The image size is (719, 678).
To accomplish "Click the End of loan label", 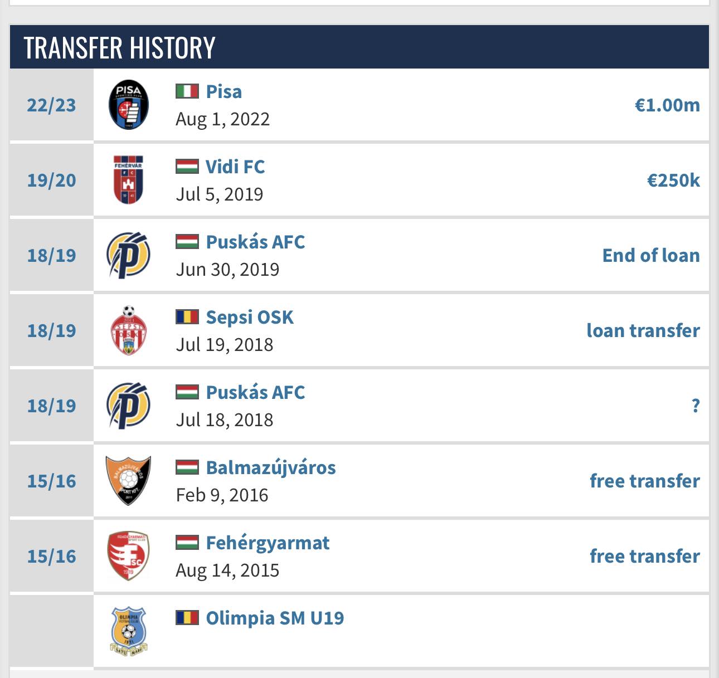I will click(651, 255).
